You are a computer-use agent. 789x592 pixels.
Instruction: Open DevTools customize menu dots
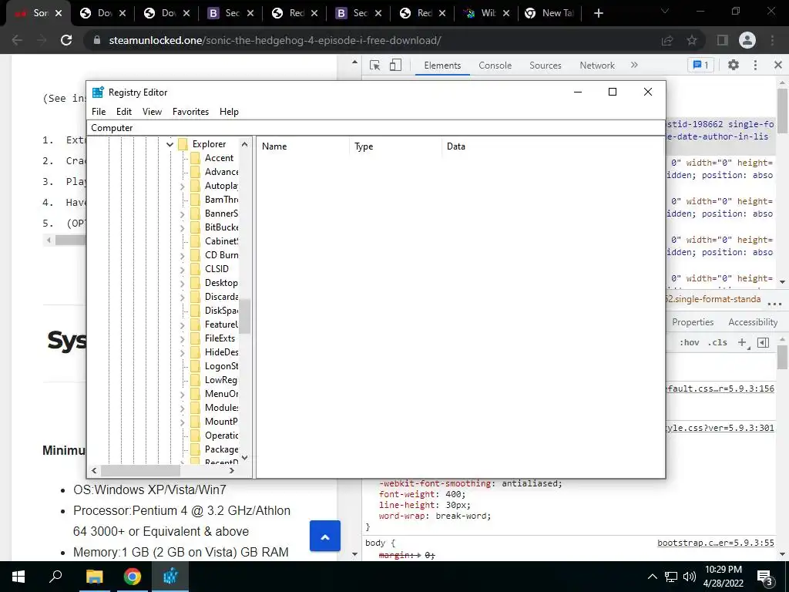tap(755, 65)
